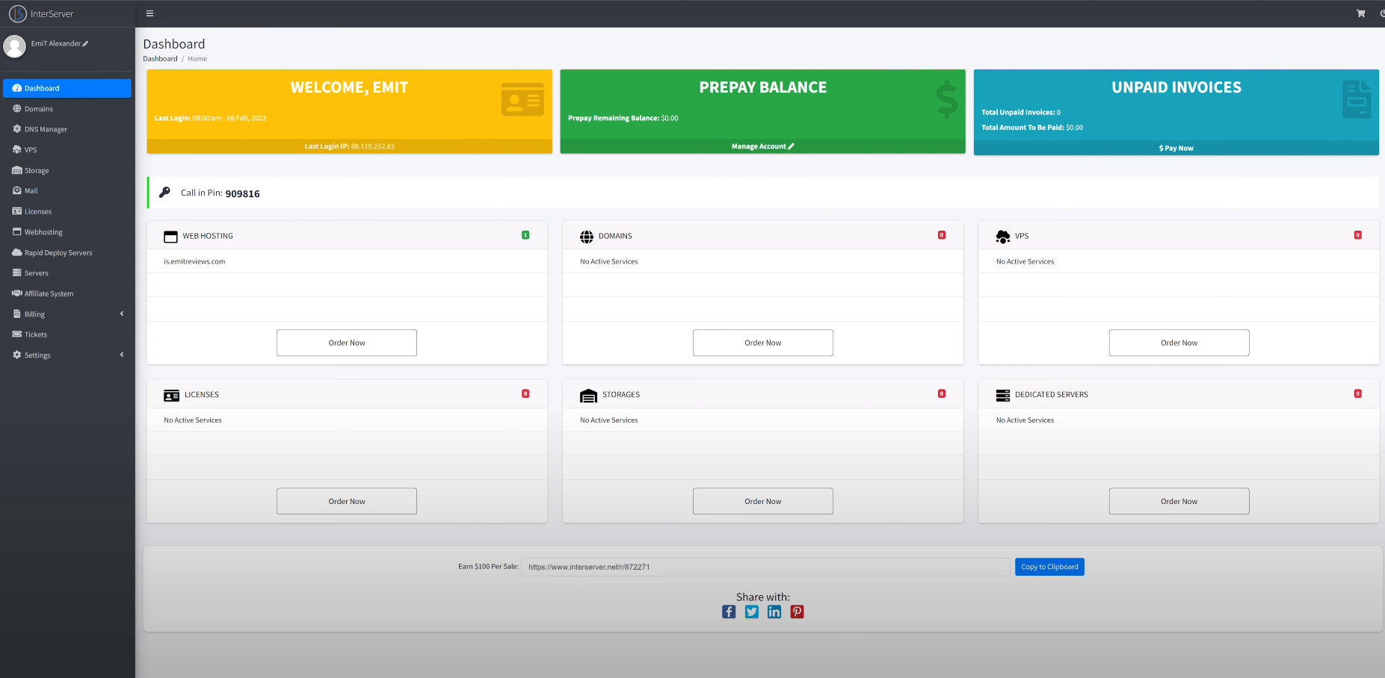The height and width of the screenshot is (678, 1385).
Task: Click the key icon beside Call in Pin
Action: click(x=164, y=192)
